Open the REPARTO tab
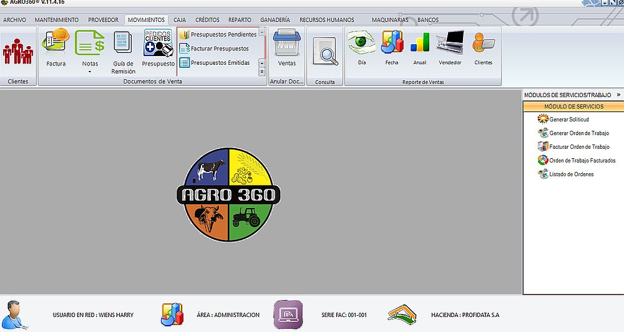Viewport: 624px width, 332px height. 240,19
